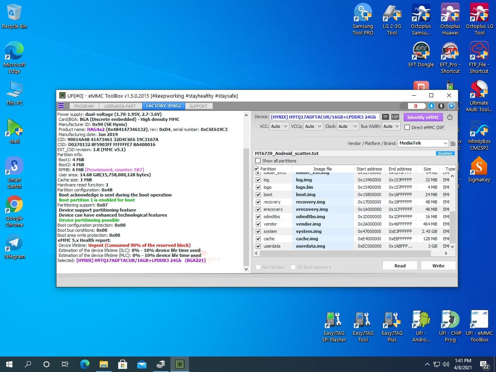The image size is (496, 372).
Task: Open Task View on the taskbar
Action: tap(65, 364)
